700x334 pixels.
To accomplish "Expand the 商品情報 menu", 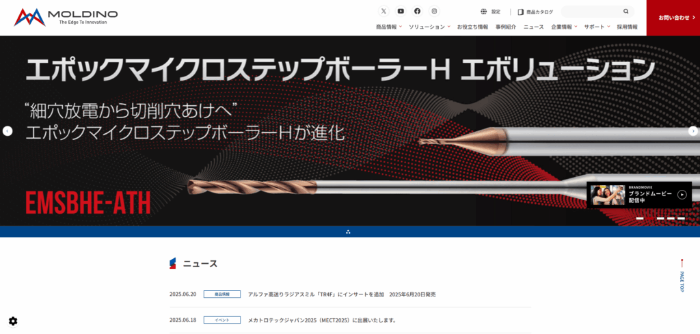I will tap(389, 27).
